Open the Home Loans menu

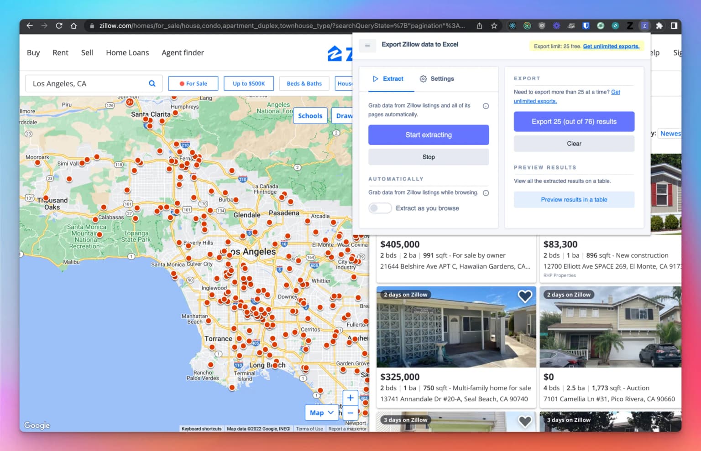coord(127,53)
